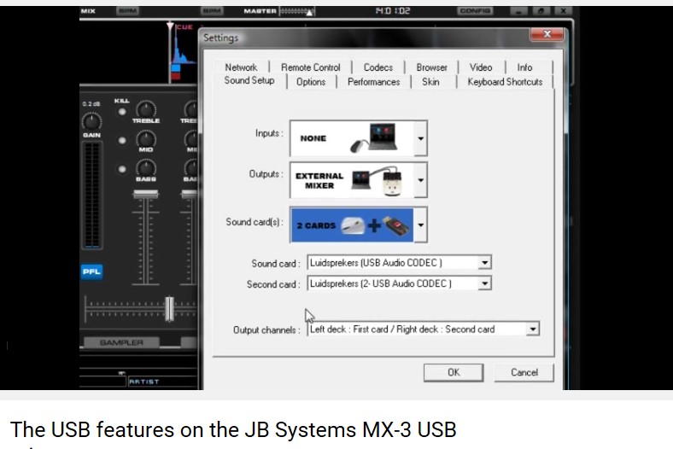Image resolution: width=673 pixels, height=449 pixels.
Task: Click the 2 CARDS sound card image
Action: 352,224
